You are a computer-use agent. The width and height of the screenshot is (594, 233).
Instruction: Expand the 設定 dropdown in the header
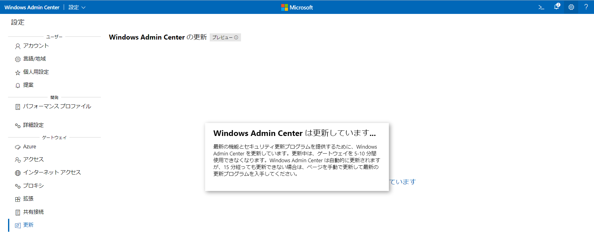coord(77,7)
